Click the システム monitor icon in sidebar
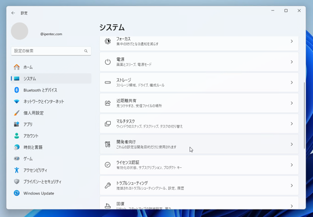This screenshot has width=313, height=217. click(17, 79)
